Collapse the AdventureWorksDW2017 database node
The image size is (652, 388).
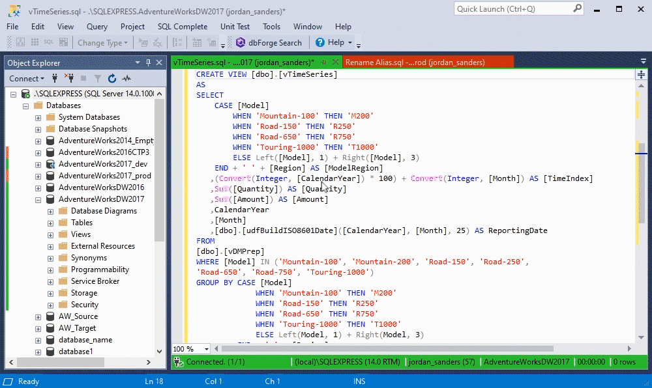(x=38, y=199)
